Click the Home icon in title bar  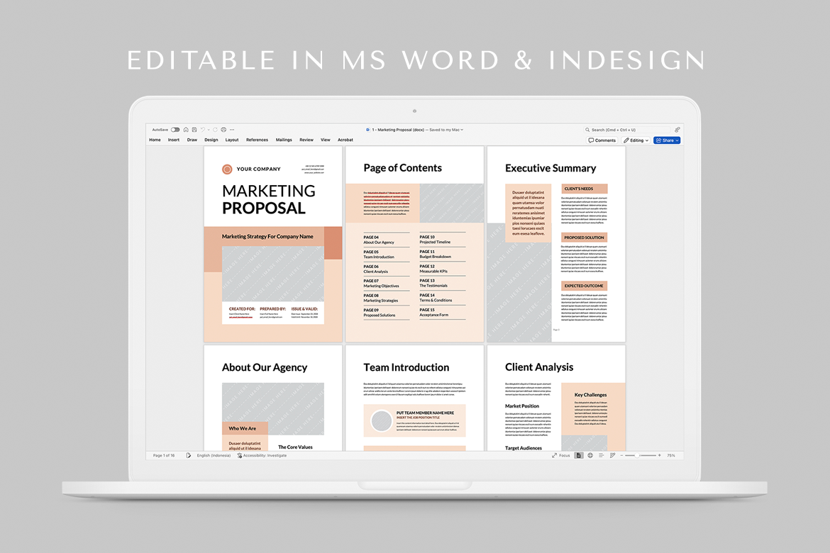(186, 130)
